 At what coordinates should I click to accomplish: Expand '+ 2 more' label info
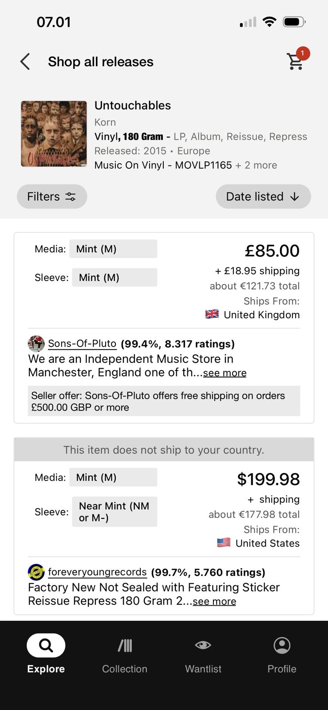(256, 165)
